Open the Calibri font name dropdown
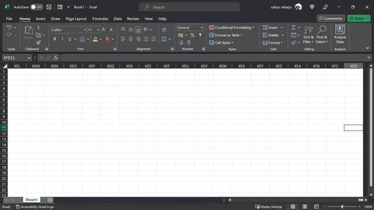The width and height of the screenshot is (374, 210). 85,30
